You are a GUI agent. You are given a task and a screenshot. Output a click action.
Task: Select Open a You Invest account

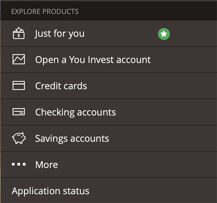click(93, 60)
